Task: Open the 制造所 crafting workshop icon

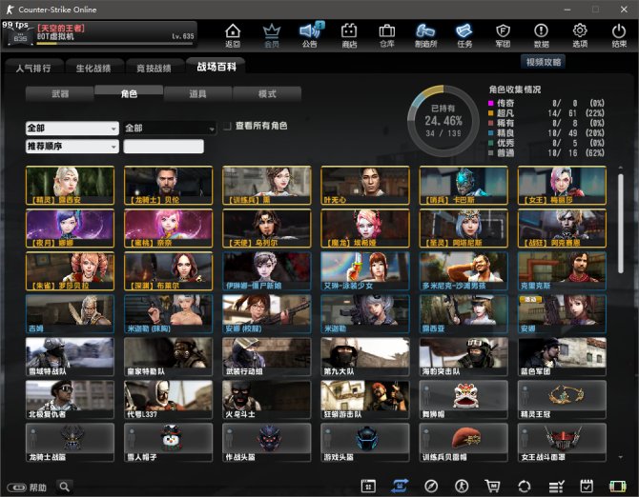Action: 425,36
